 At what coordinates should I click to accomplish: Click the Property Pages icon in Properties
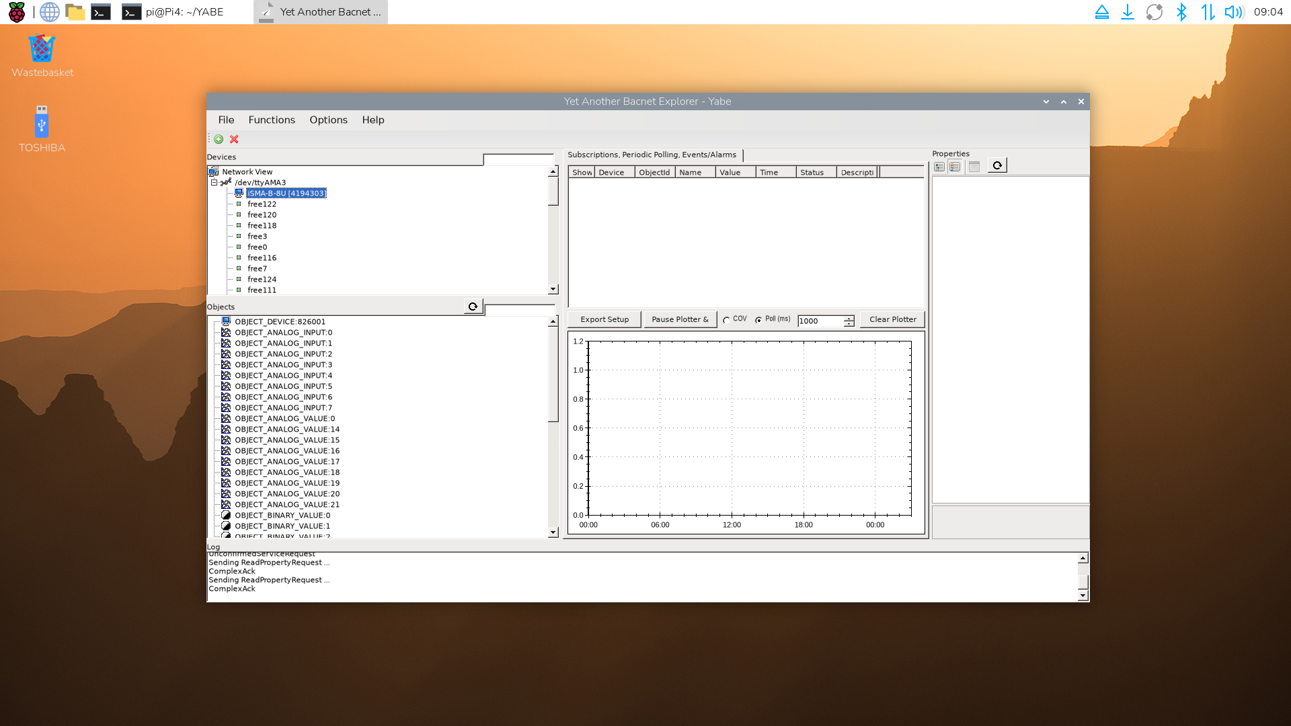tap(974, 167)
